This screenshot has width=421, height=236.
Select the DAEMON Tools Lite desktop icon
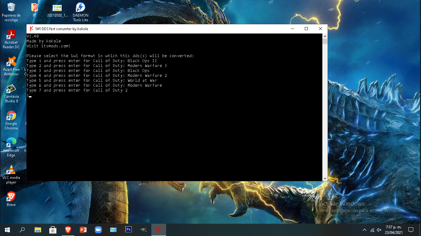[80, 12]
